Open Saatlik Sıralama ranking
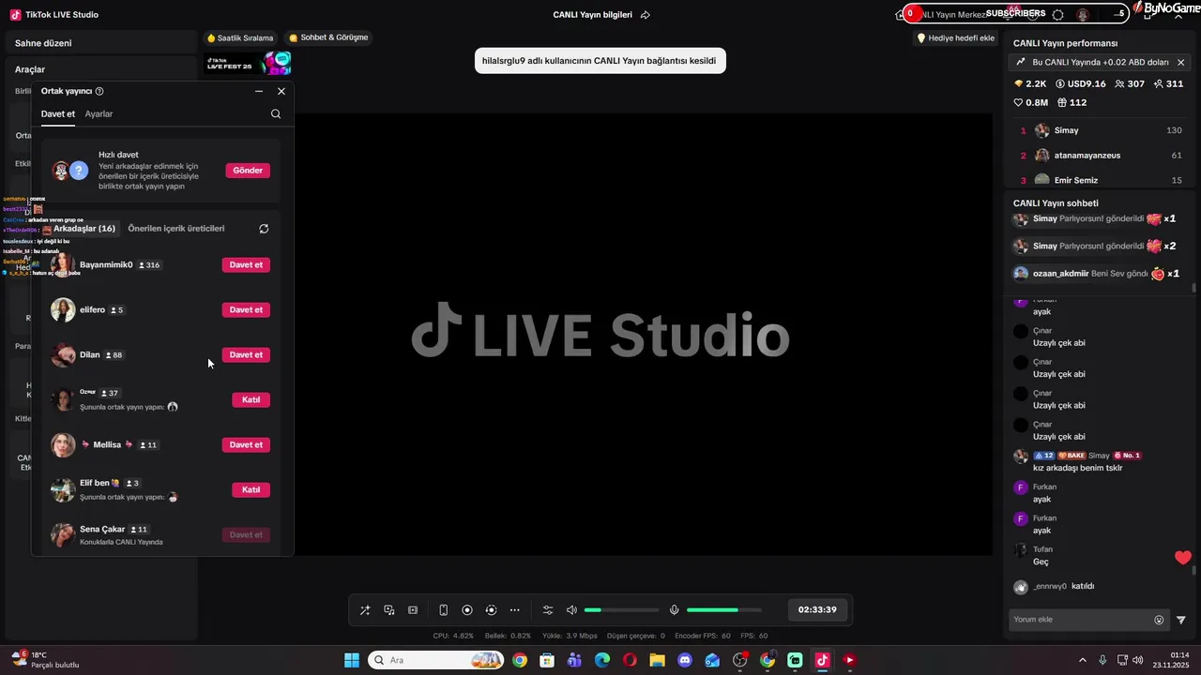The width and height of the screenshot is (1201, 675). (x=240, y=37)
